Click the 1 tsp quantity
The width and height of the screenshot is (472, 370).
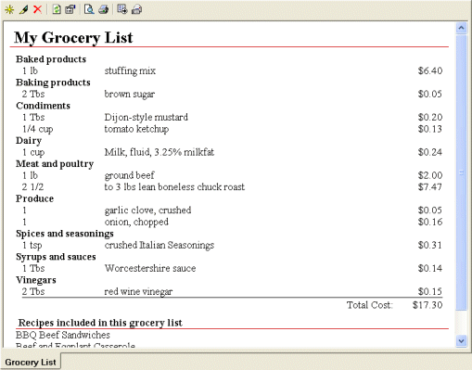pos(32,246)
